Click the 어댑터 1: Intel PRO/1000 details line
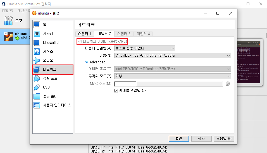 pos(129,147)
